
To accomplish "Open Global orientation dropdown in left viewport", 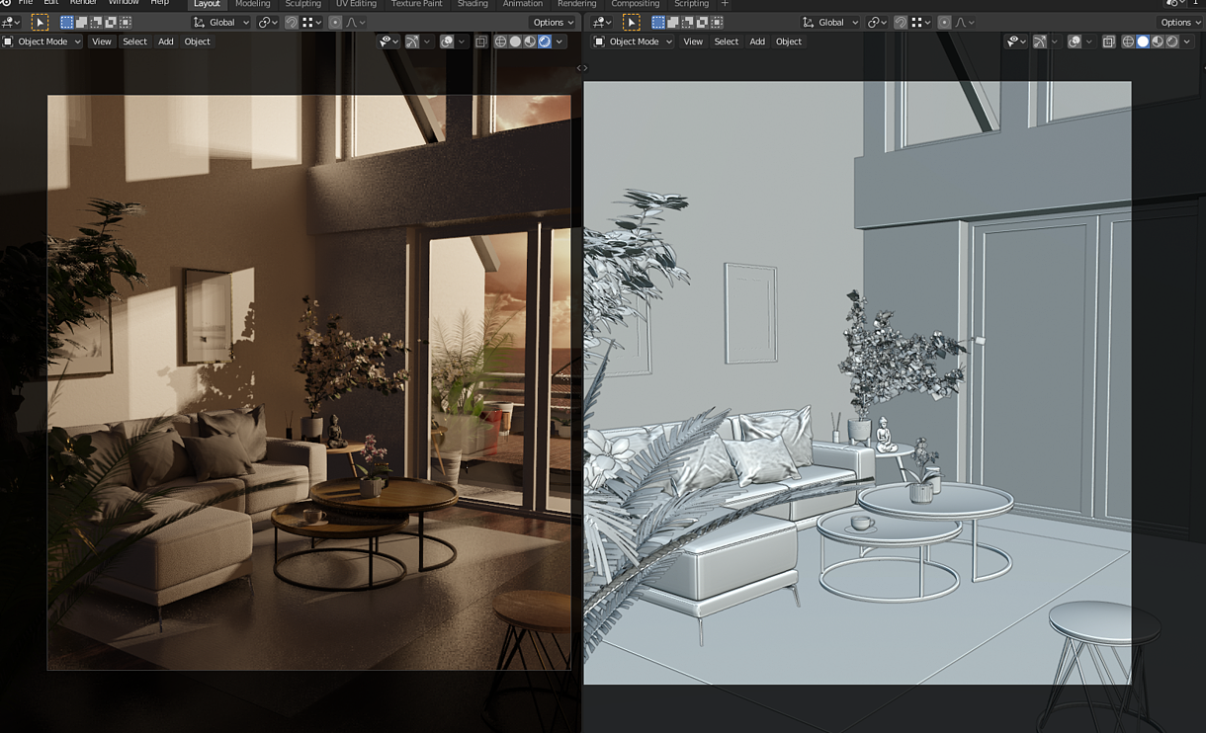I will 221,22.
